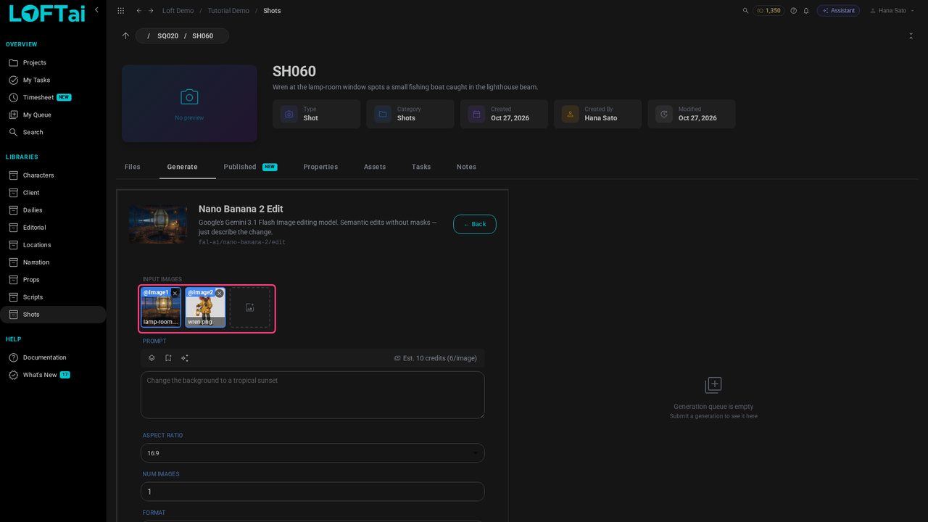Viewport: 928px width, 522px height.
Task: Click the Type Shot info card
Action: (x=317, y=114)
